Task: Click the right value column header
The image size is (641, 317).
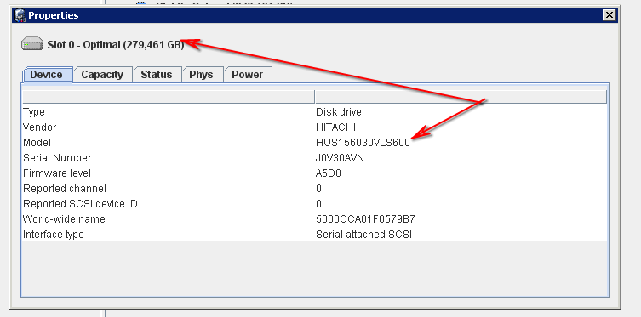Action: 461,97
